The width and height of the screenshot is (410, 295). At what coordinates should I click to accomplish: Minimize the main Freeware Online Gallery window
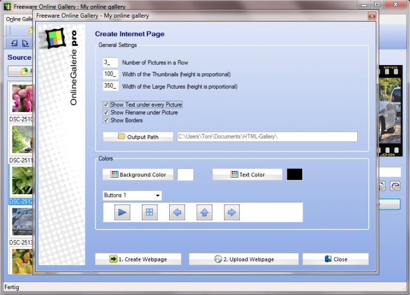tap(364, 5)
